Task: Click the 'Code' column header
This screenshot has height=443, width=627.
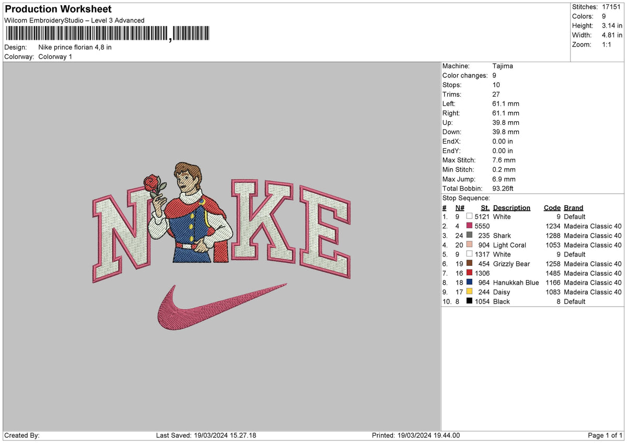Action: [552, 207]
